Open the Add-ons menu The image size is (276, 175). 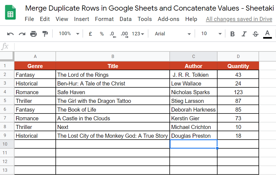168,19
